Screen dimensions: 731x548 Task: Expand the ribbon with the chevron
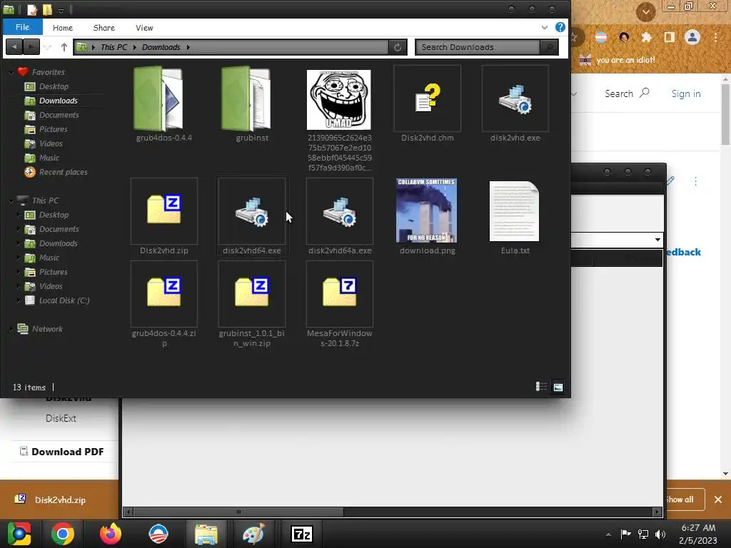point(544,28)
